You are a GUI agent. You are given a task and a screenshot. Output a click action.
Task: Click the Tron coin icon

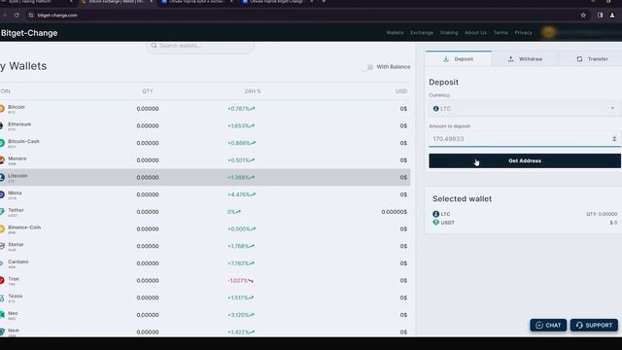(2, 281)
